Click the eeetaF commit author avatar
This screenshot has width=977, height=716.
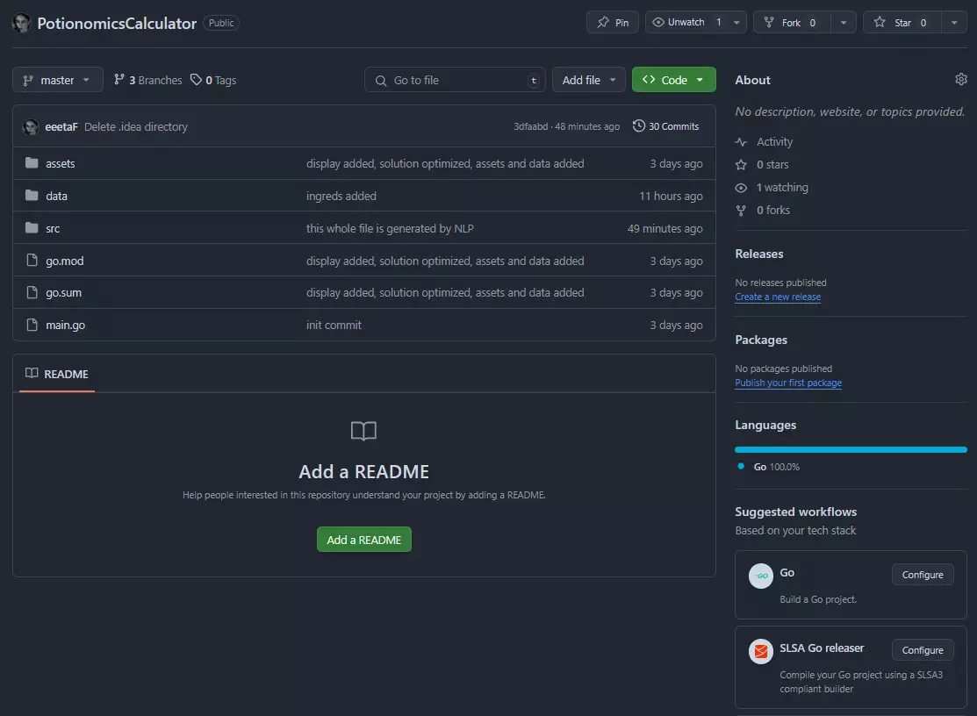pos(31,126)
